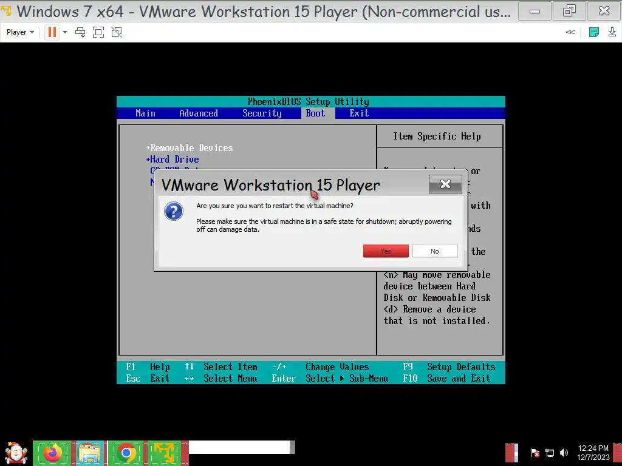Click 'Are you sure you want to restart' message

coord(275,206)
